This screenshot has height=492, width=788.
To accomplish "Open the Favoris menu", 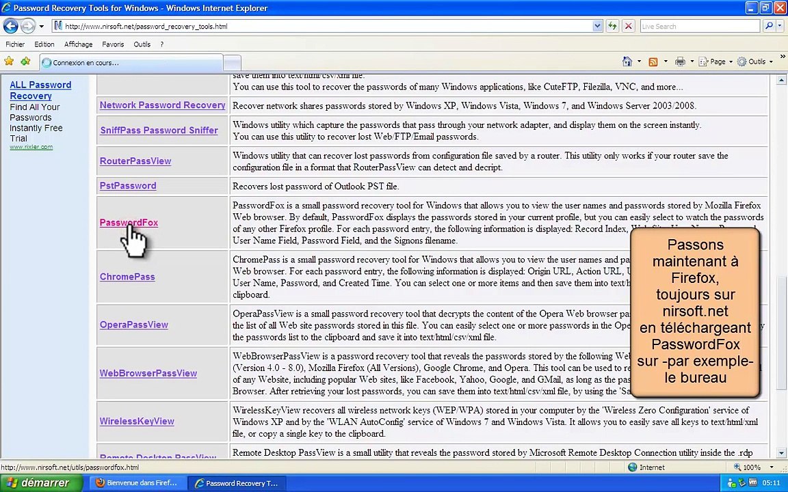I will click(113, 44).
